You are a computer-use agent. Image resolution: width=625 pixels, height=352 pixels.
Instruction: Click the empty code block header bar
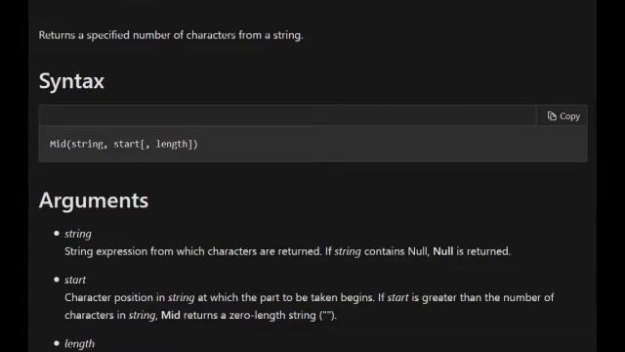tap(288, 115)
